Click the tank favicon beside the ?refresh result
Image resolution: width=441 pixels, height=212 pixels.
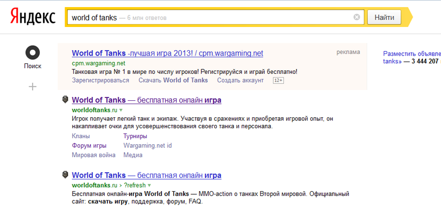[x=65, y=175]
